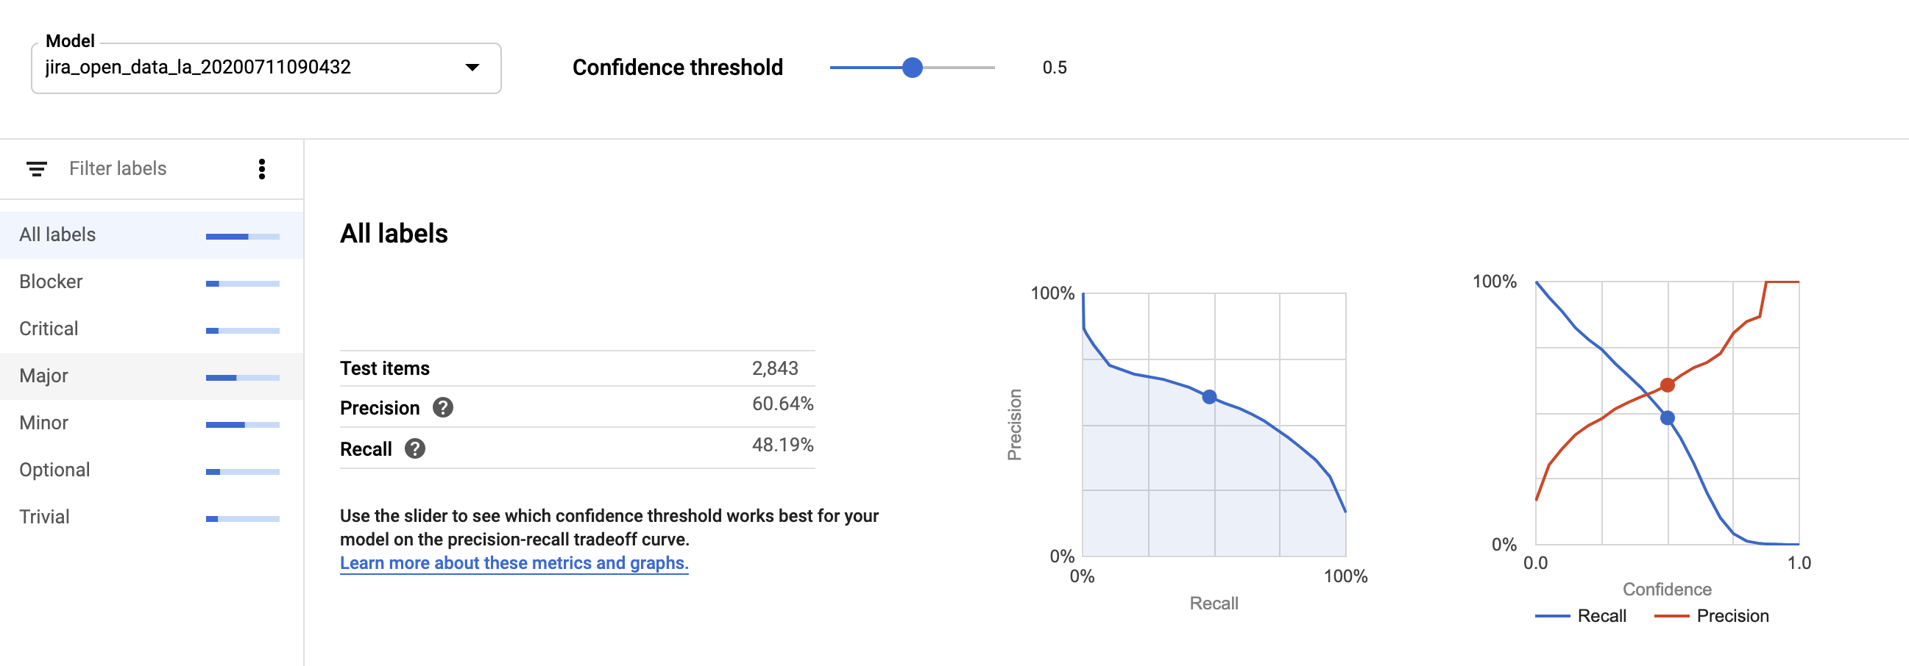Click the Precision help icon
Image resolution: width=1909 pixels, height=666 pixels.
click(x=442, y=408)
